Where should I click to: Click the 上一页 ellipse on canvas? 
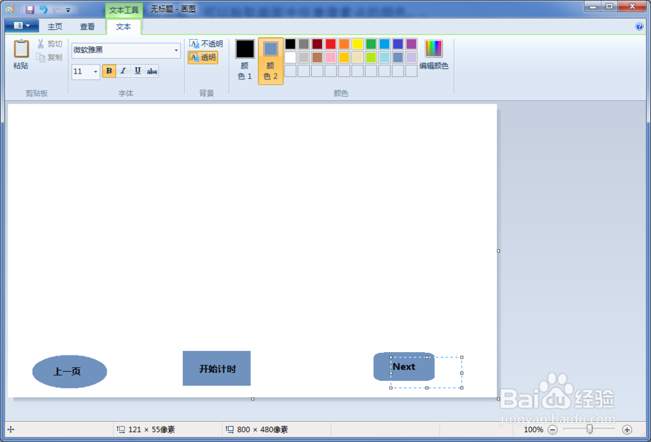(x=70, y=372)
